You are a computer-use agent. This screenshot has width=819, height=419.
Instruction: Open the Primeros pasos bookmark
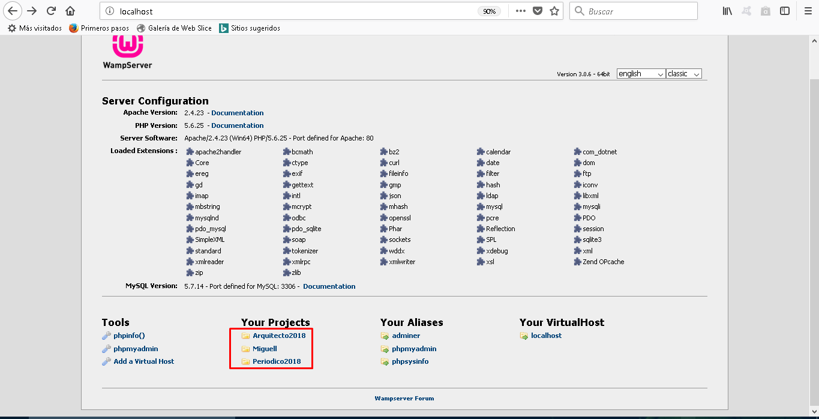(99, 28)
